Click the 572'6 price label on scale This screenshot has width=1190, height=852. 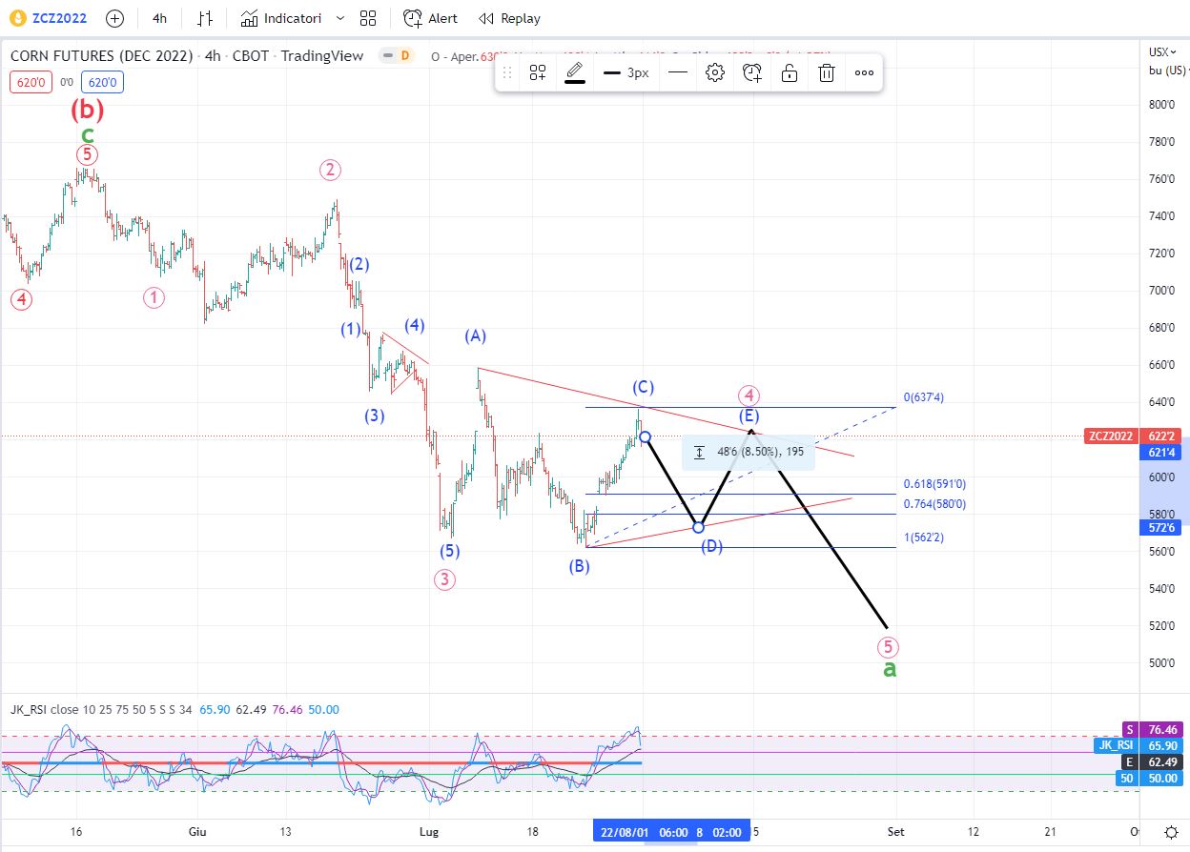[1160, 526]
